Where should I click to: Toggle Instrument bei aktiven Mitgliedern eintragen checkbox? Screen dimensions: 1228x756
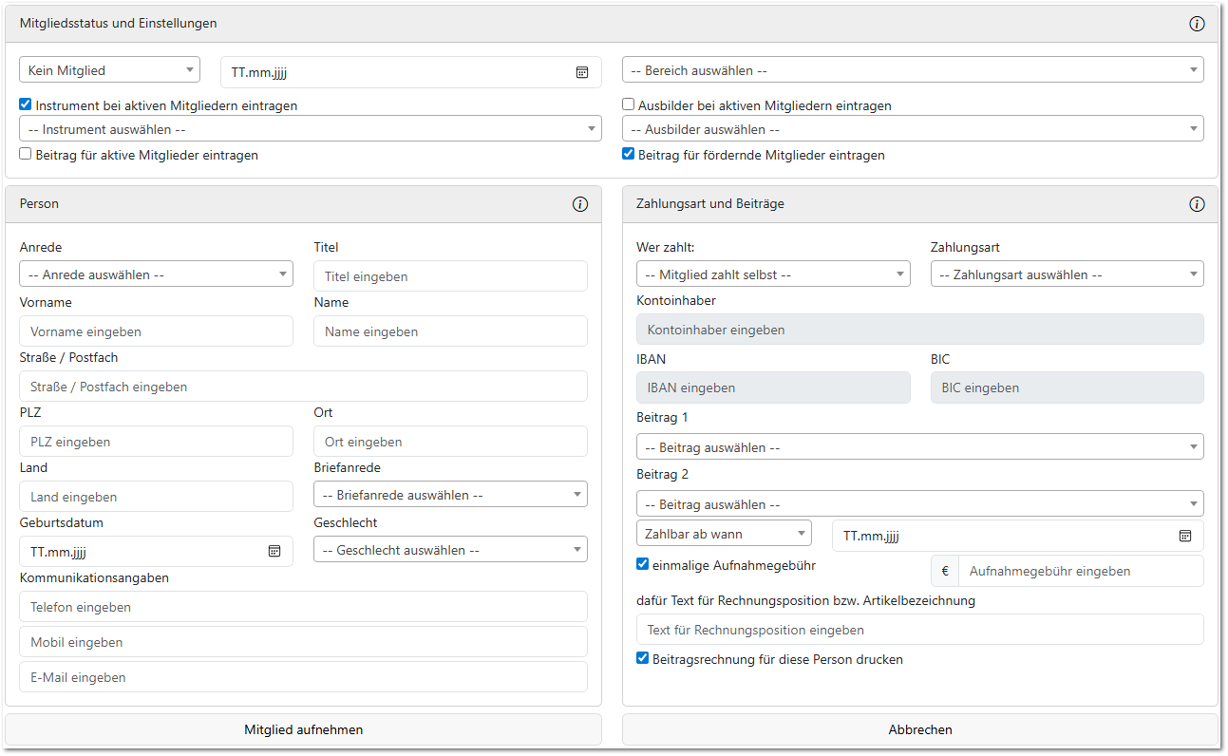[26, 105]
